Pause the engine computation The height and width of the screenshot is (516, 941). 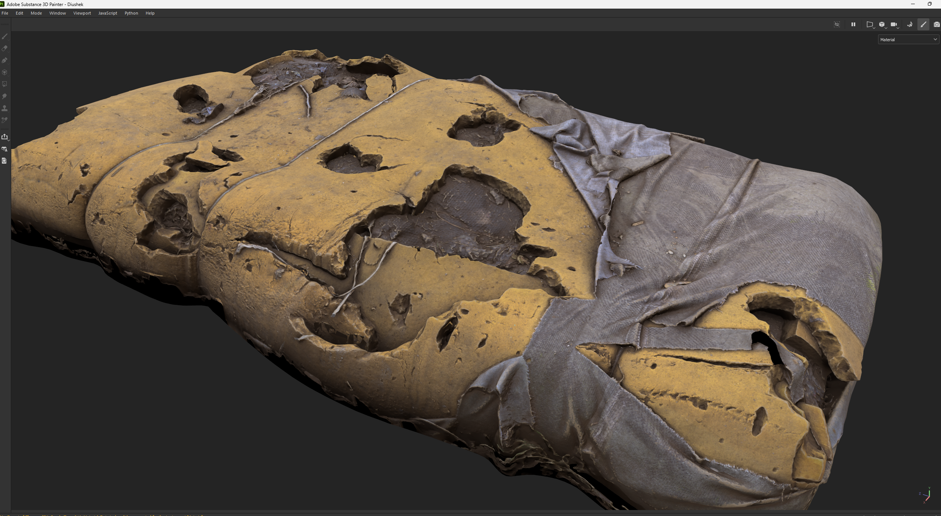point(853,24)
